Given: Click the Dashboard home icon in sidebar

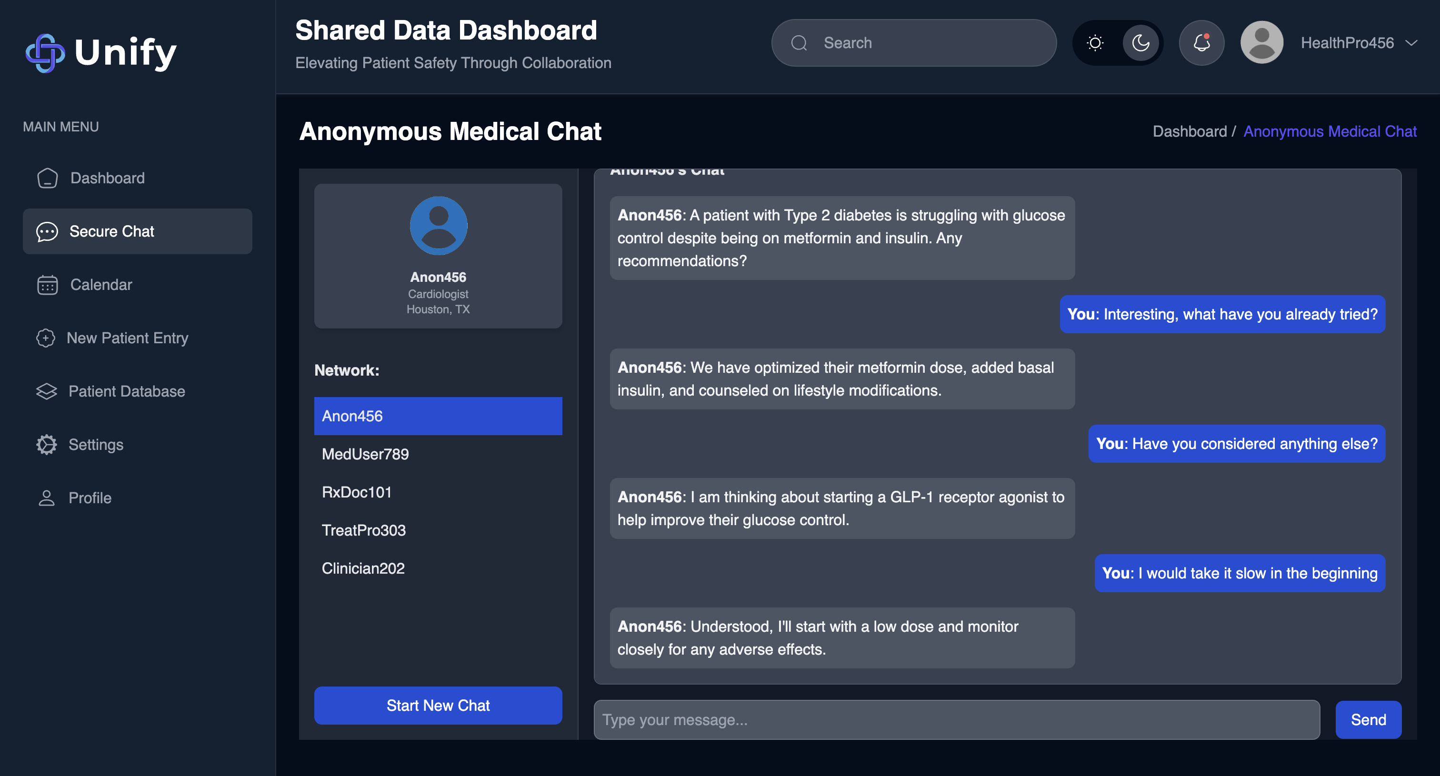Looking at the screenshot, I should point(48,178).
